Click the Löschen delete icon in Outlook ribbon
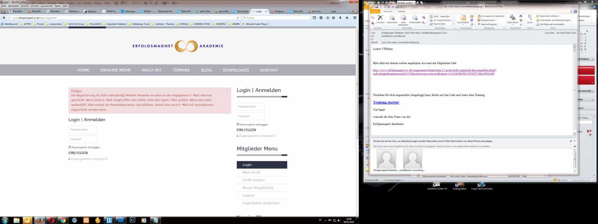 click(x=380, y=19)
